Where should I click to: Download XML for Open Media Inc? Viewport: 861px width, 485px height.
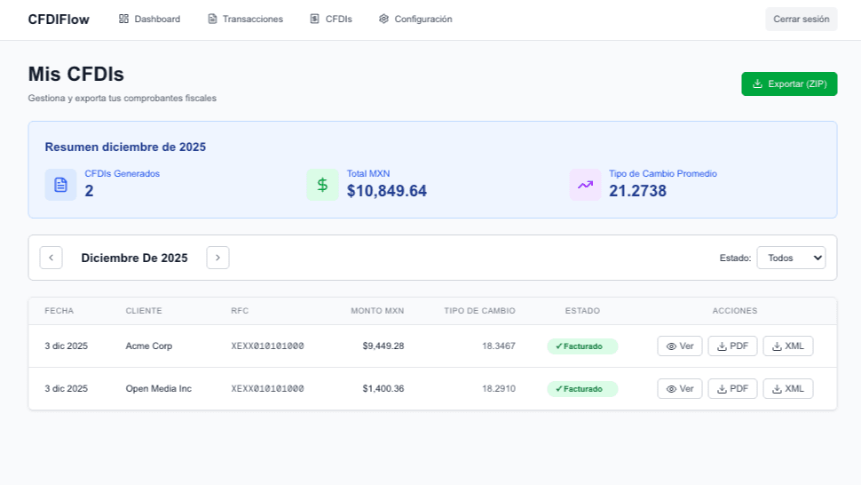[788, 389]
